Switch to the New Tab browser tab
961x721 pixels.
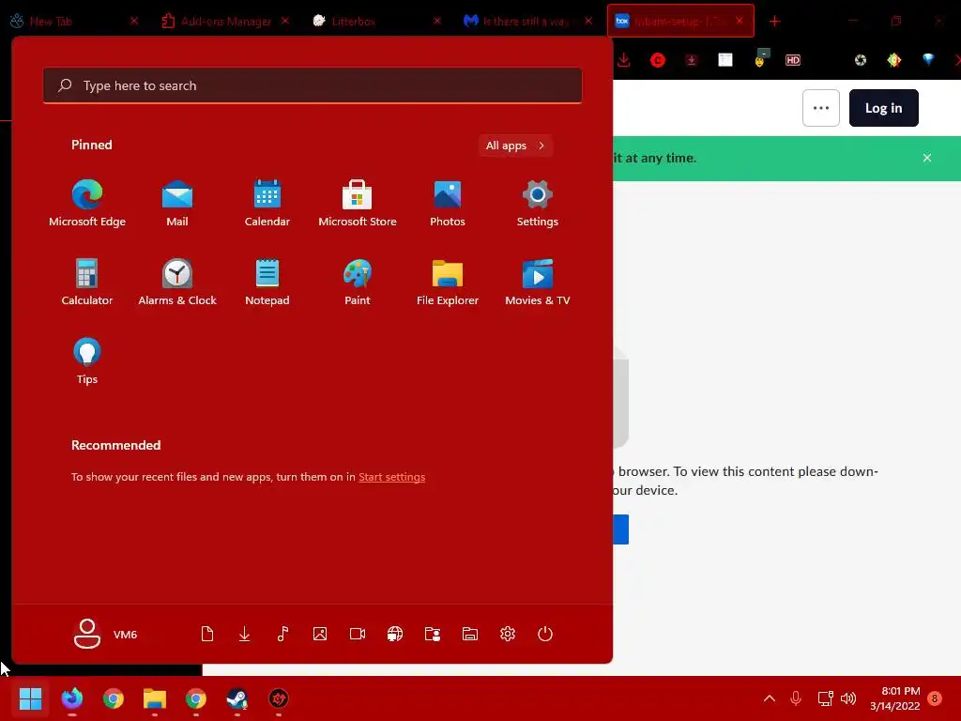[x=73, y=21]
